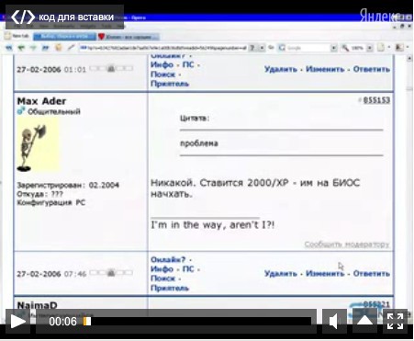Enter fullscreen video mode
Viewport: 414px width, 341px height.
[395, 321]
